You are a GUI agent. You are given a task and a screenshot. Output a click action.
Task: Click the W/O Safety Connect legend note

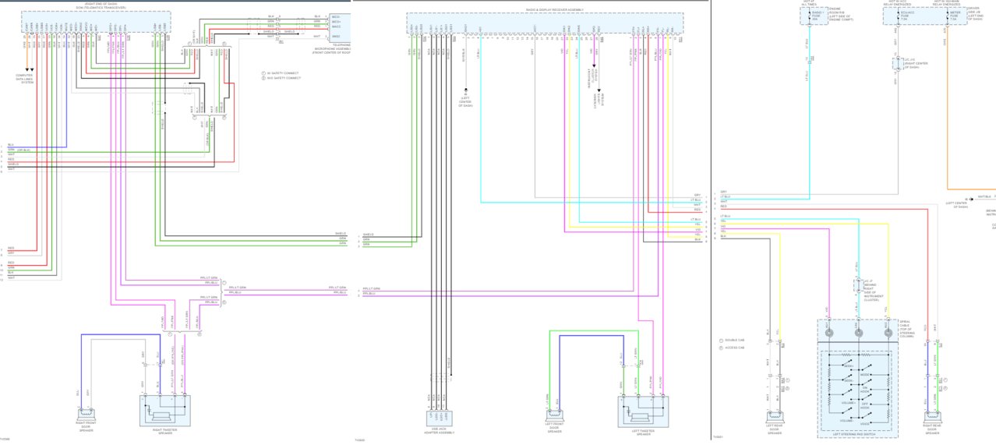click(281, 78)
